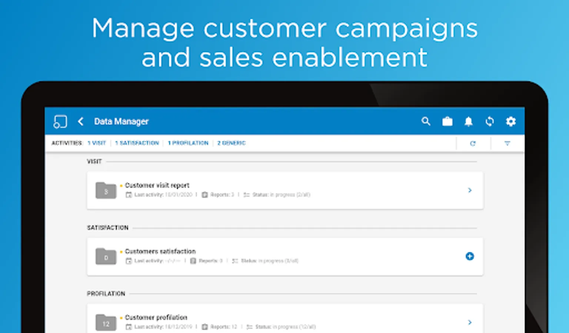The width and height of the screenshot is (569, 333).
Task: Open the briefcase icon in the header
Action: (447, 121)
